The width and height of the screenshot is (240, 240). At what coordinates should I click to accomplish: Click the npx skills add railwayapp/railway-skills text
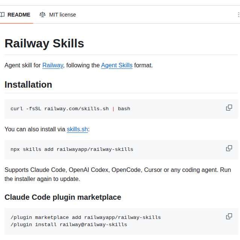(x=72, y=149)
